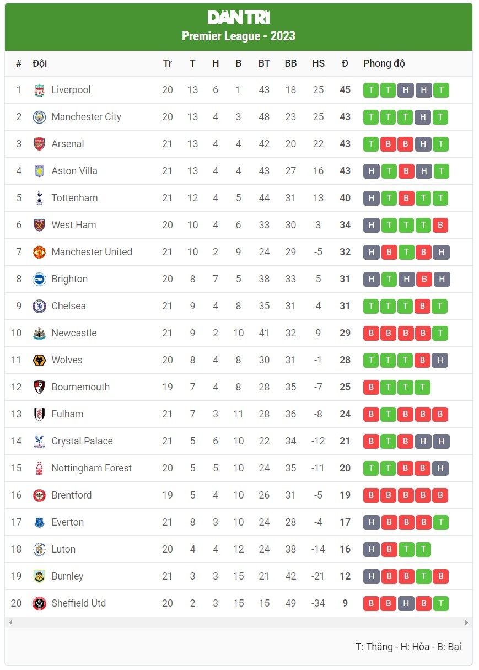Select the Newcastle club badge
Screen dimensions: 479x670
click(39, 333)
